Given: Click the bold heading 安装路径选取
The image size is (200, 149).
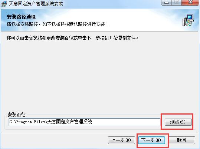Looking at the screenshot, I should click(21, 17).
